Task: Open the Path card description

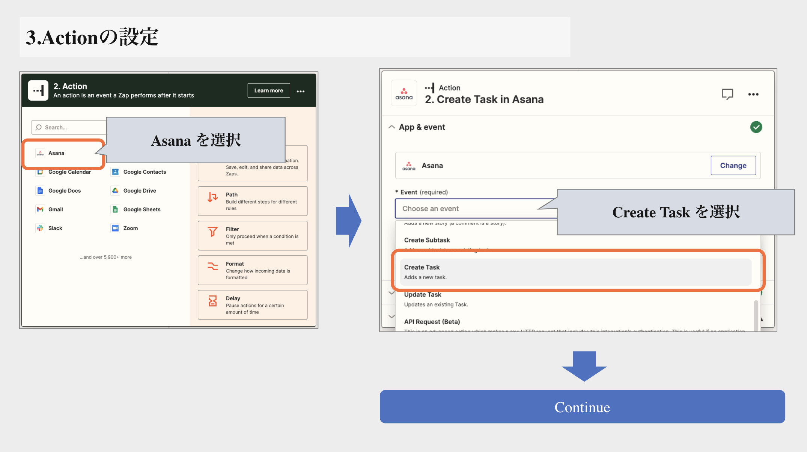Action: 261,205
